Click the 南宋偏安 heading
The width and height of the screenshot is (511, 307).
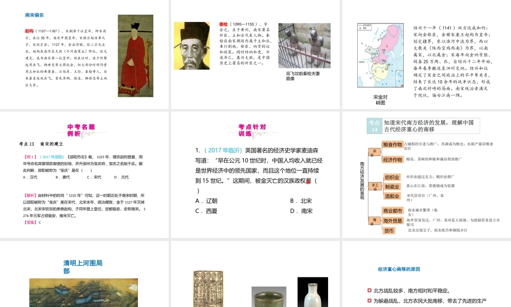coord(34,15)
